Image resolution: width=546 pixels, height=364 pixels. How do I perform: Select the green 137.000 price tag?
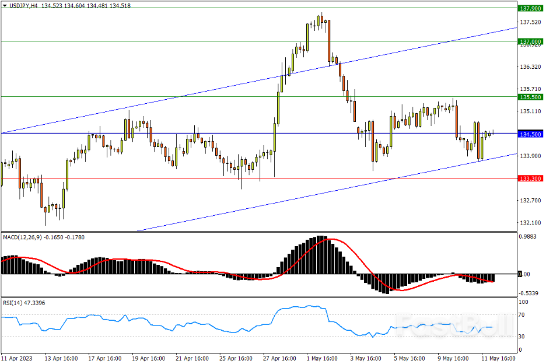tap(531, 41)
